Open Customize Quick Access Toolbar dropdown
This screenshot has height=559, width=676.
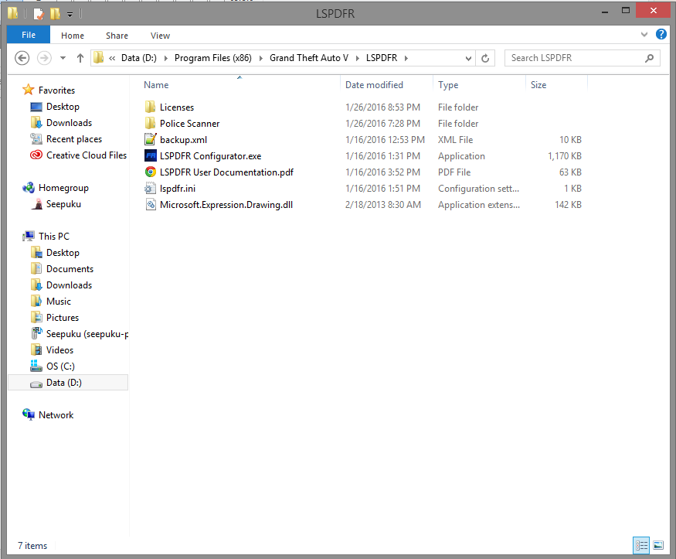(x=70, y=15)
